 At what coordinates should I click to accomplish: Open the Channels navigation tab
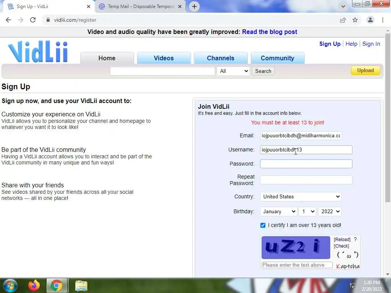(220, 58)
